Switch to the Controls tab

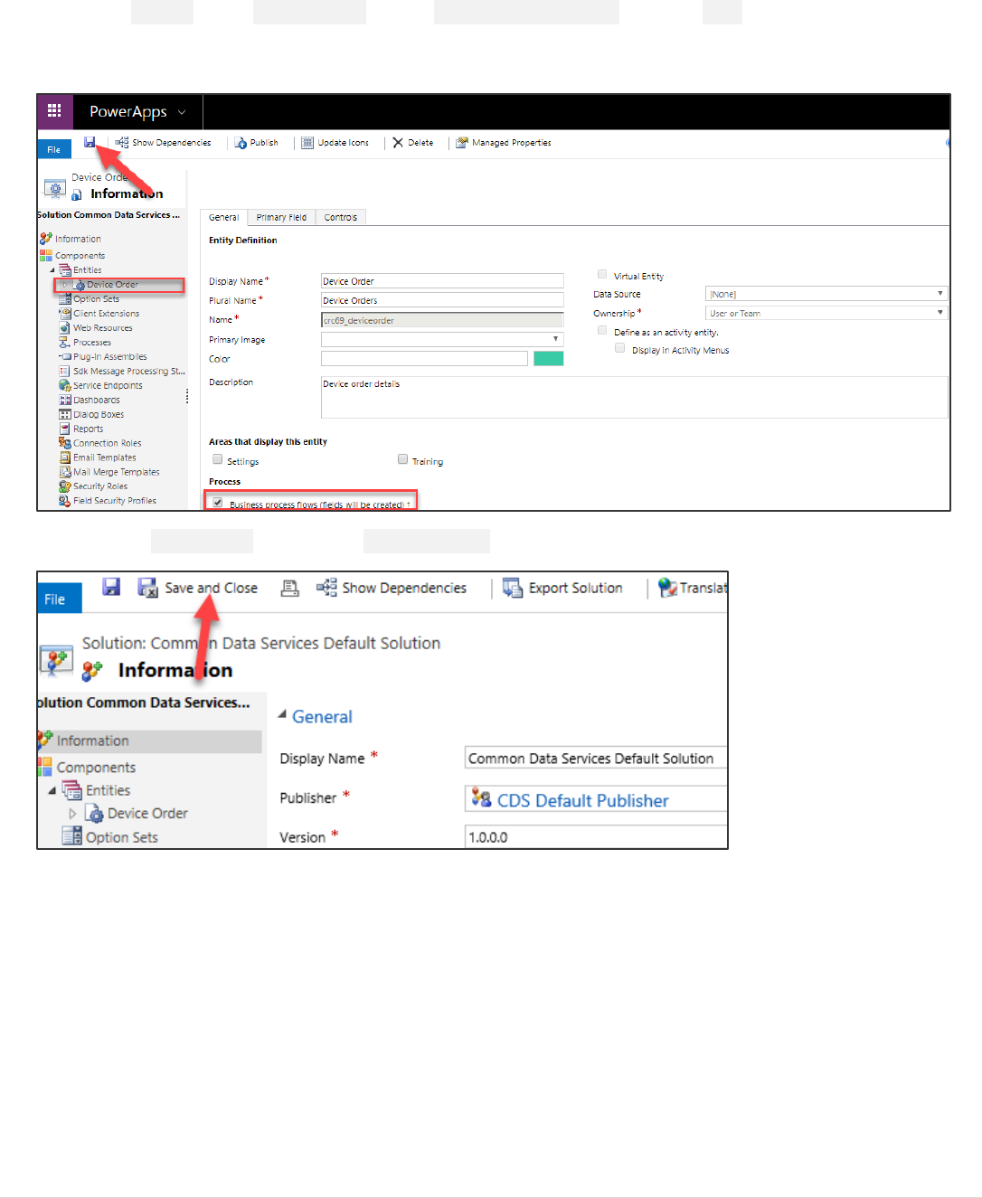tap(341, 217)
